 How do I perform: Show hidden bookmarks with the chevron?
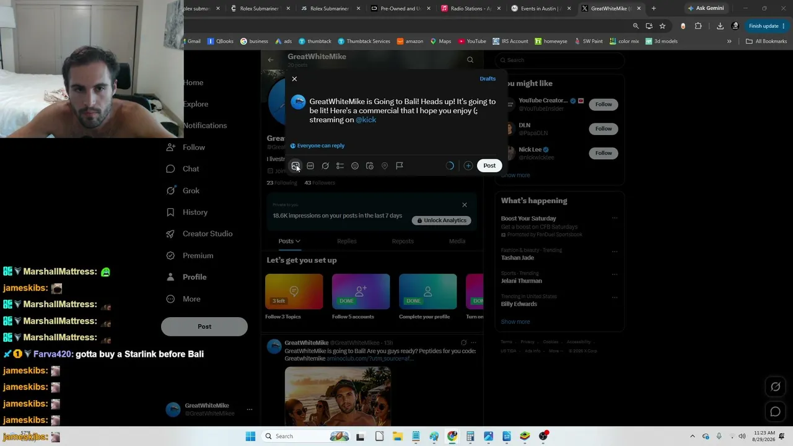(x=729, y=42)
